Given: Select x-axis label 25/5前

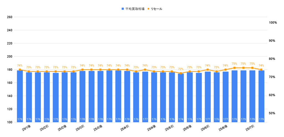Looking at the screenshot, I should [169, 128].
